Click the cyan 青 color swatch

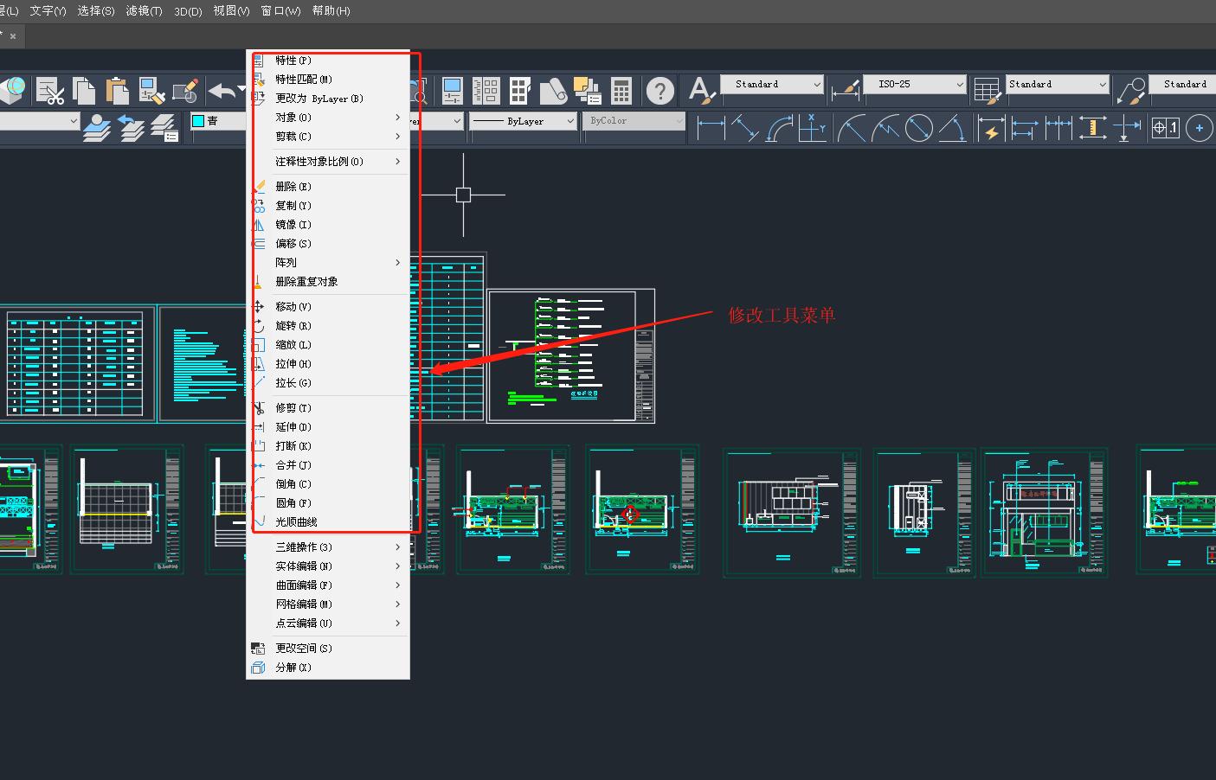pos(198,121)
